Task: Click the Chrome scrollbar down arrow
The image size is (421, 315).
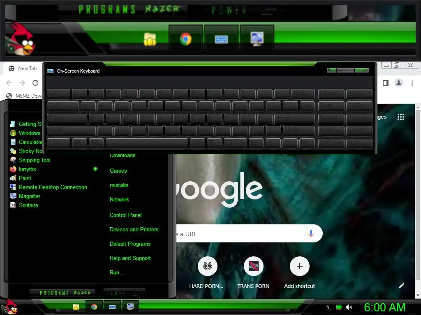Action: pos(418,295)
